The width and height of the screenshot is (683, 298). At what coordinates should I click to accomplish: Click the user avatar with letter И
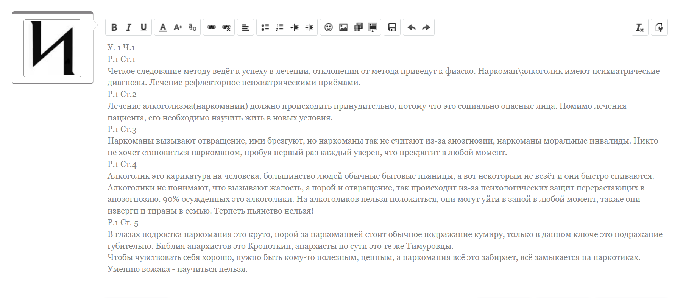pyautogui.click(x=53, y=48)
